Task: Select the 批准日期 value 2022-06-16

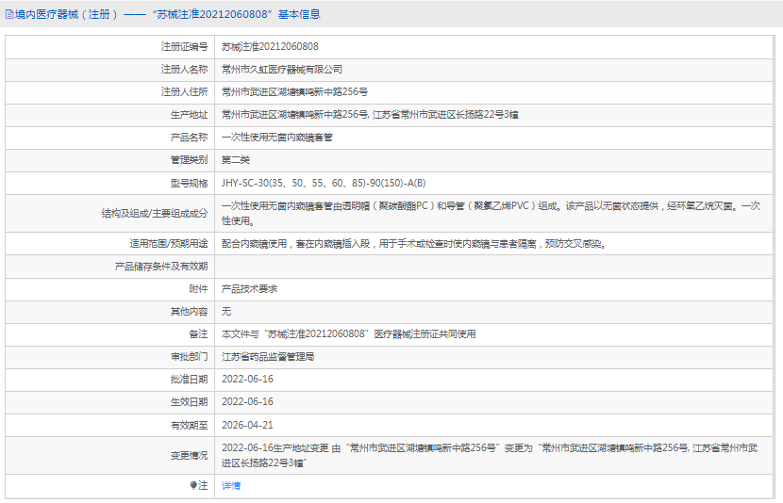Action: (x=248, y=380)
